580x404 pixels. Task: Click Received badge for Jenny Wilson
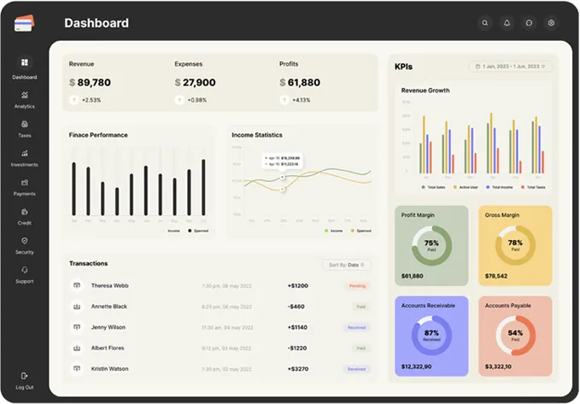pos(356,326)
